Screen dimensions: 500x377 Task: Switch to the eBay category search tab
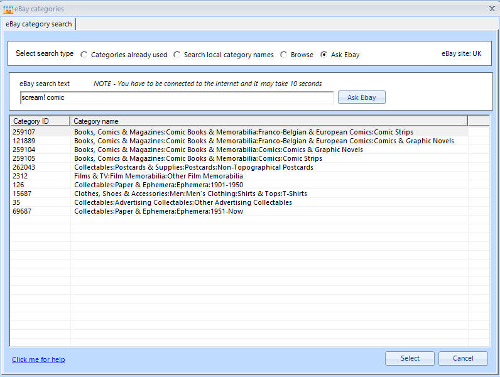pyautogui.click(x=38, y=24)
